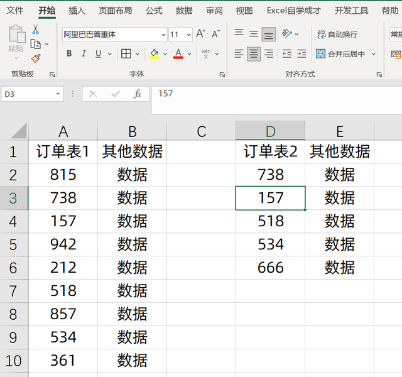Expand the 合并后居中 dropdown arrow

click(x=374, y=54)
